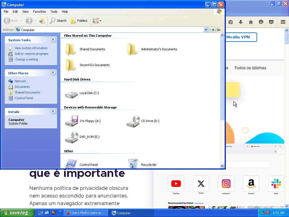Click Firefox bookmarks library icon
Viewport: 289px width, 217px height.
click(230, 22)
